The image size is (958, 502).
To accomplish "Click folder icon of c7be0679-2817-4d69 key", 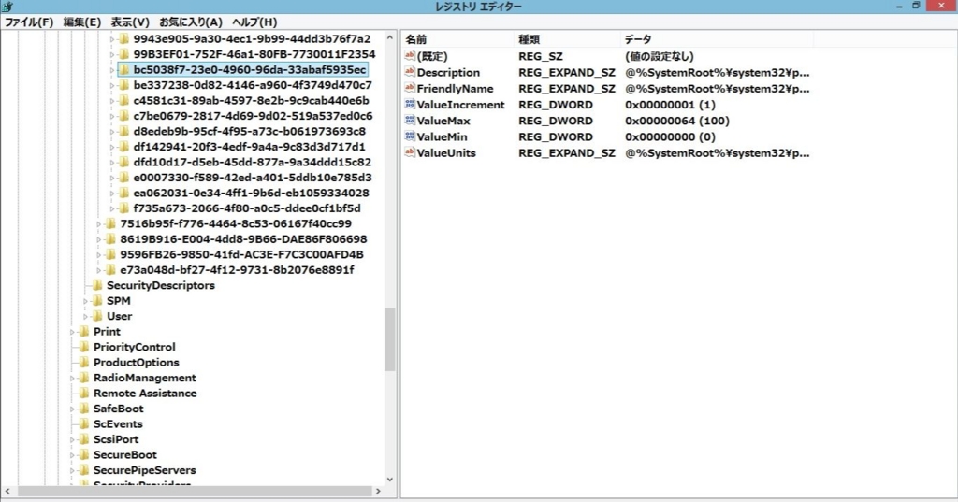I will point(124,116).
